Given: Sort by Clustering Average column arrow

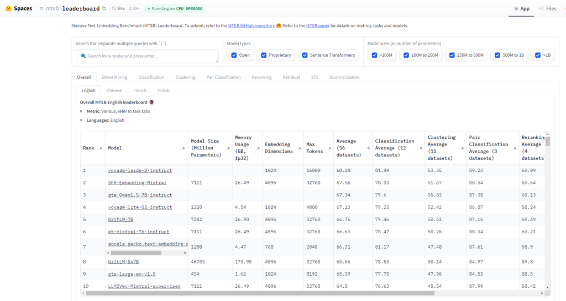Looking at the screenshot, I should 463,148.
